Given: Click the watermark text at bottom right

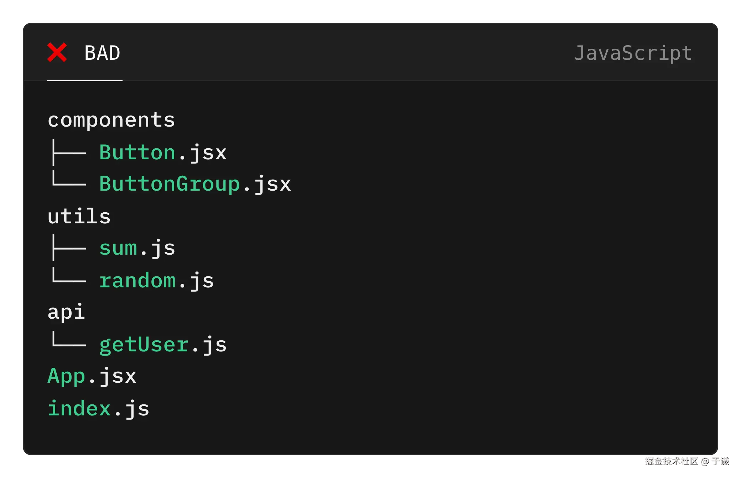Looking at the screenshot, I should [686, 461].
